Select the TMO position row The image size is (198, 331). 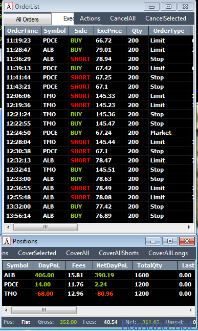coord(99,294)
